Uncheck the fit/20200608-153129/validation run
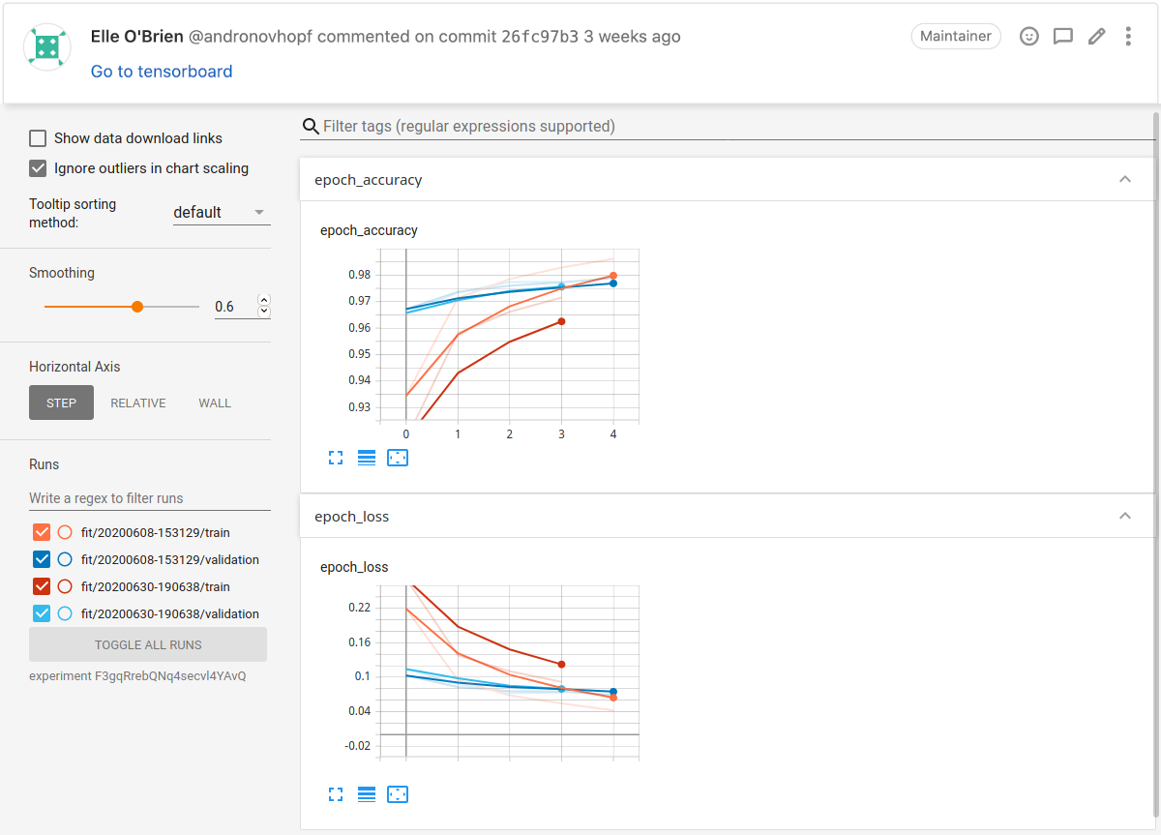The image size is (1161, 835). click(x=42, y=559)
